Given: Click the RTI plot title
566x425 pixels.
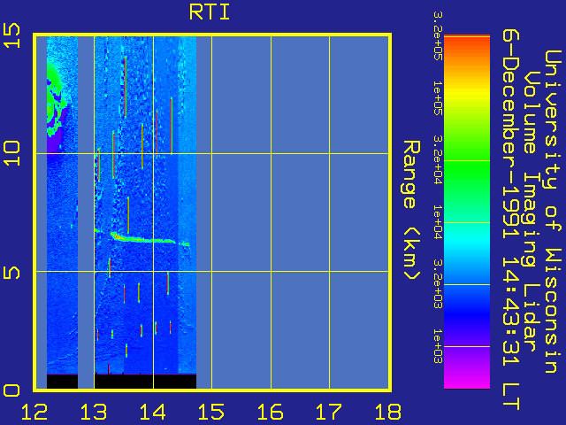Looking at the screenshot, I should click(x=210, y=12).
